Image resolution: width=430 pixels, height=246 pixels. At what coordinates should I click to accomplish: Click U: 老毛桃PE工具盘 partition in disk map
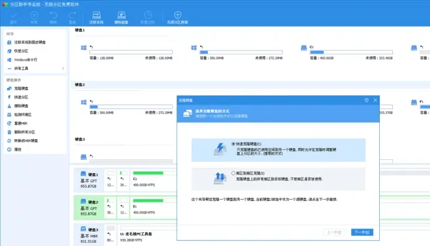(x=148, y=236)
